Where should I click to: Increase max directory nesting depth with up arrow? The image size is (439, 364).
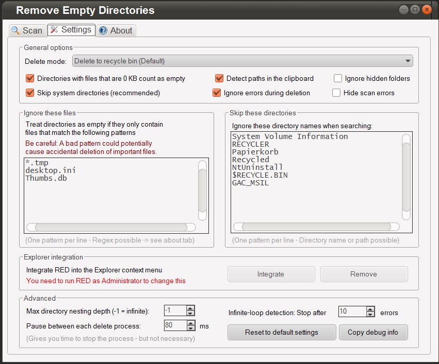pyautogui.click(x=190, y=308)
